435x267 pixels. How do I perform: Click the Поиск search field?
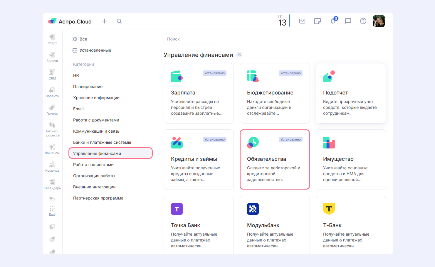click(193, 39)
